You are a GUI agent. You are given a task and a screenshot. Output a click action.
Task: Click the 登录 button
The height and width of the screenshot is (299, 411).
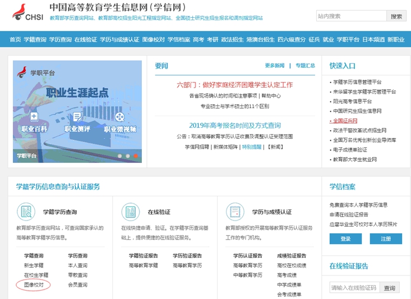click(x=345, y=238)
